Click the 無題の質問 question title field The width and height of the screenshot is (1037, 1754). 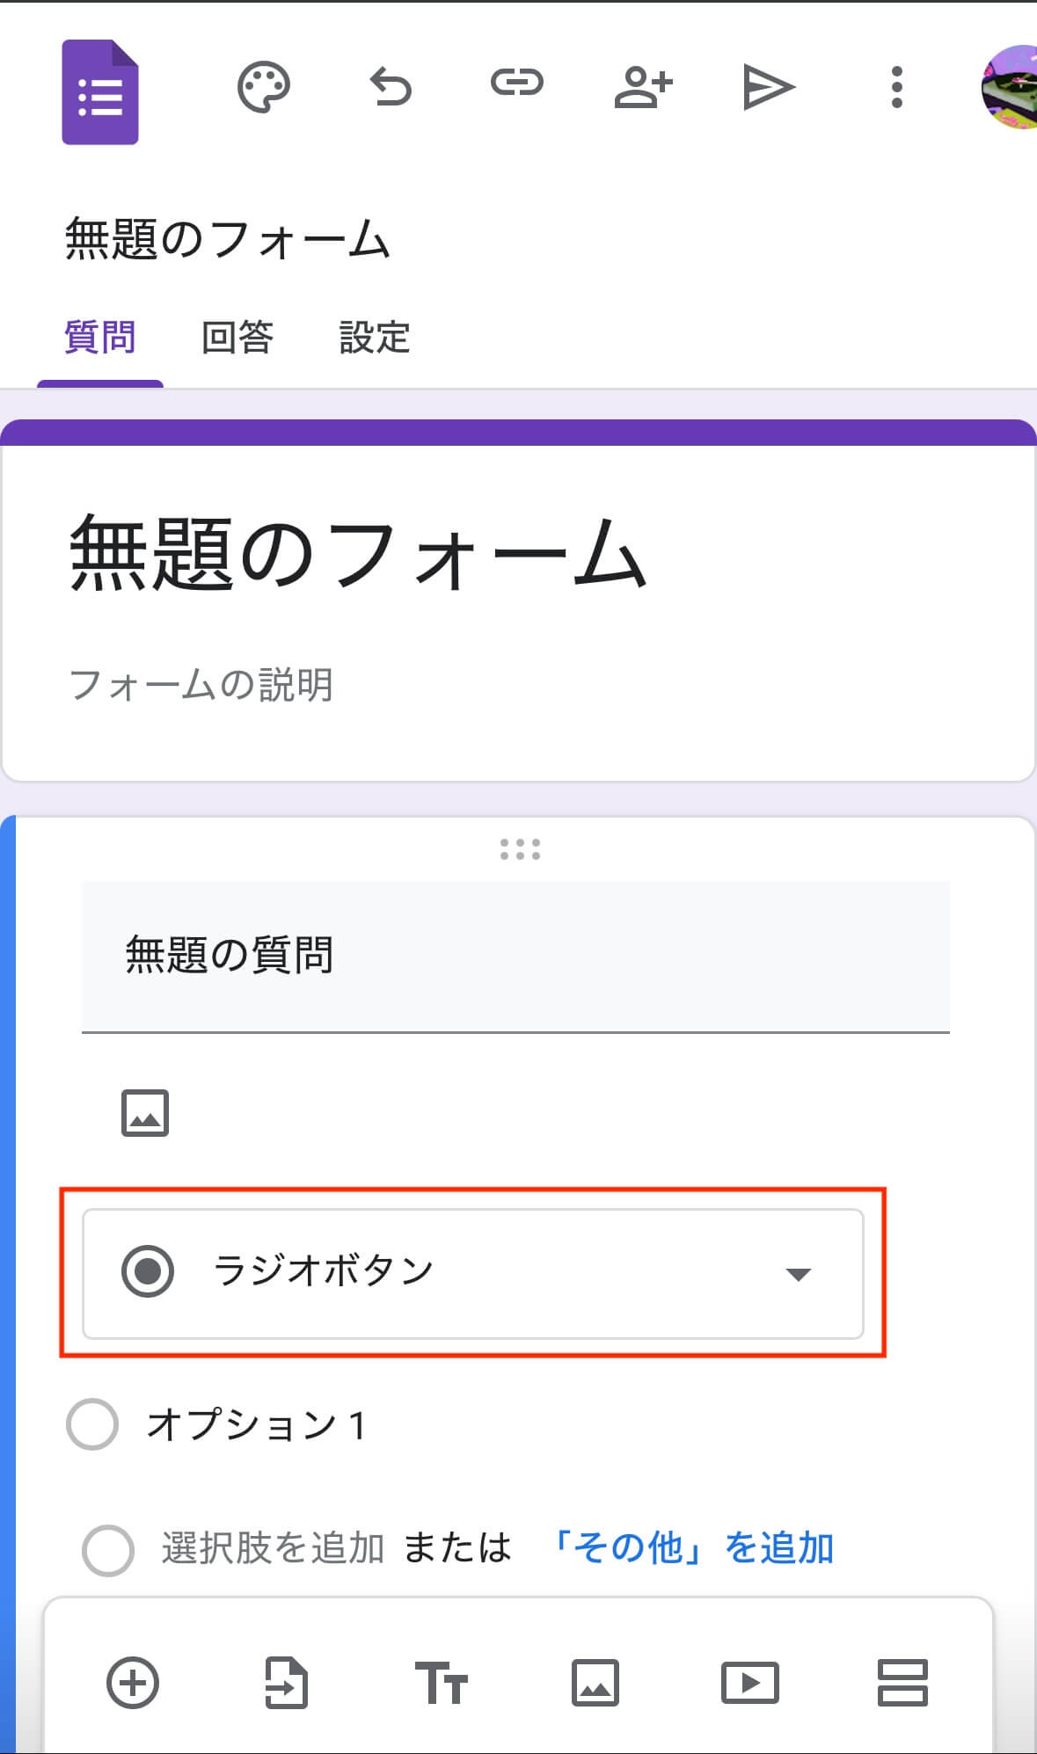[x=515, y=956]
